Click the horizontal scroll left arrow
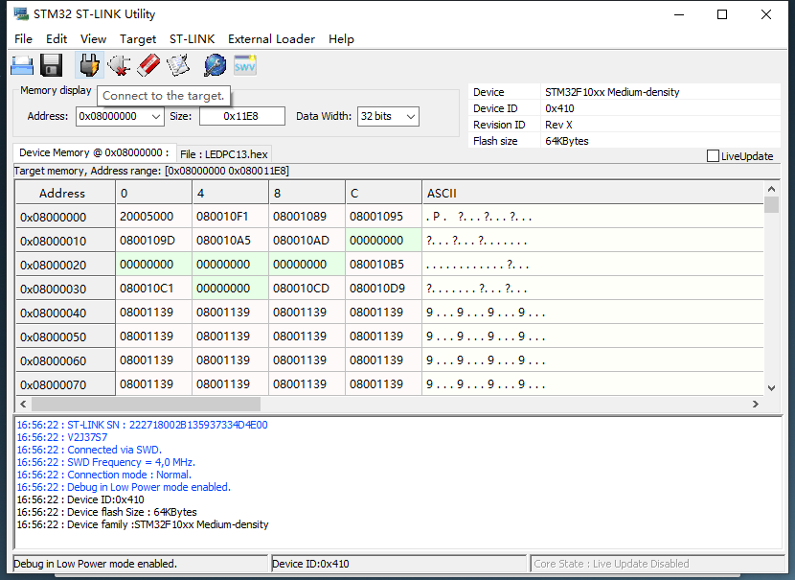The width and height of the screenshot is (795, 580). click(23, 404)
